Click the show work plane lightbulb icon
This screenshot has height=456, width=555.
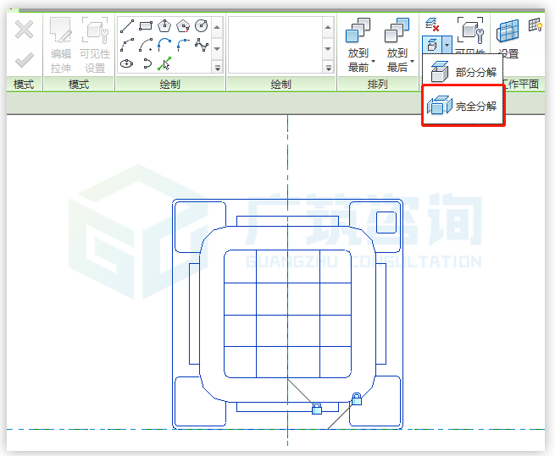pyautogui.click(x=536, y=25)
